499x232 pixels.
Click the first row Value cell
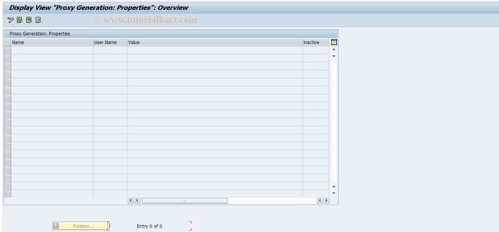215,50
